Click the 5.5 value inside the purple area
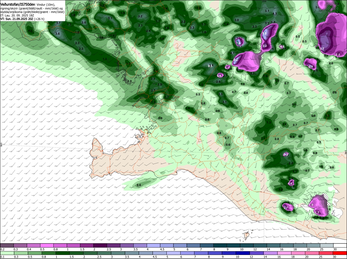This screenshot has height=259, width=347. (x=265, y=34)
